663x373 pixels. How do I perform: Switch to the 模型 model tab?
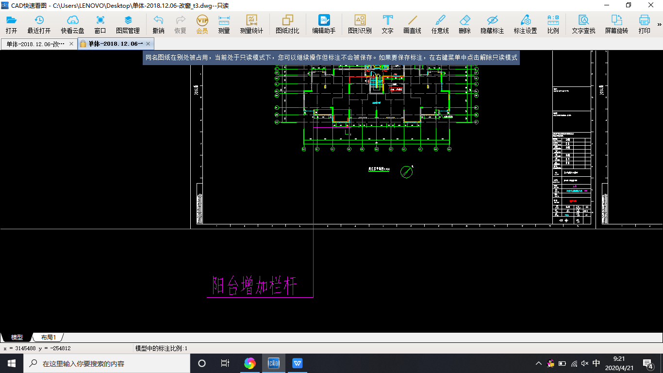(x=17, y=337)
